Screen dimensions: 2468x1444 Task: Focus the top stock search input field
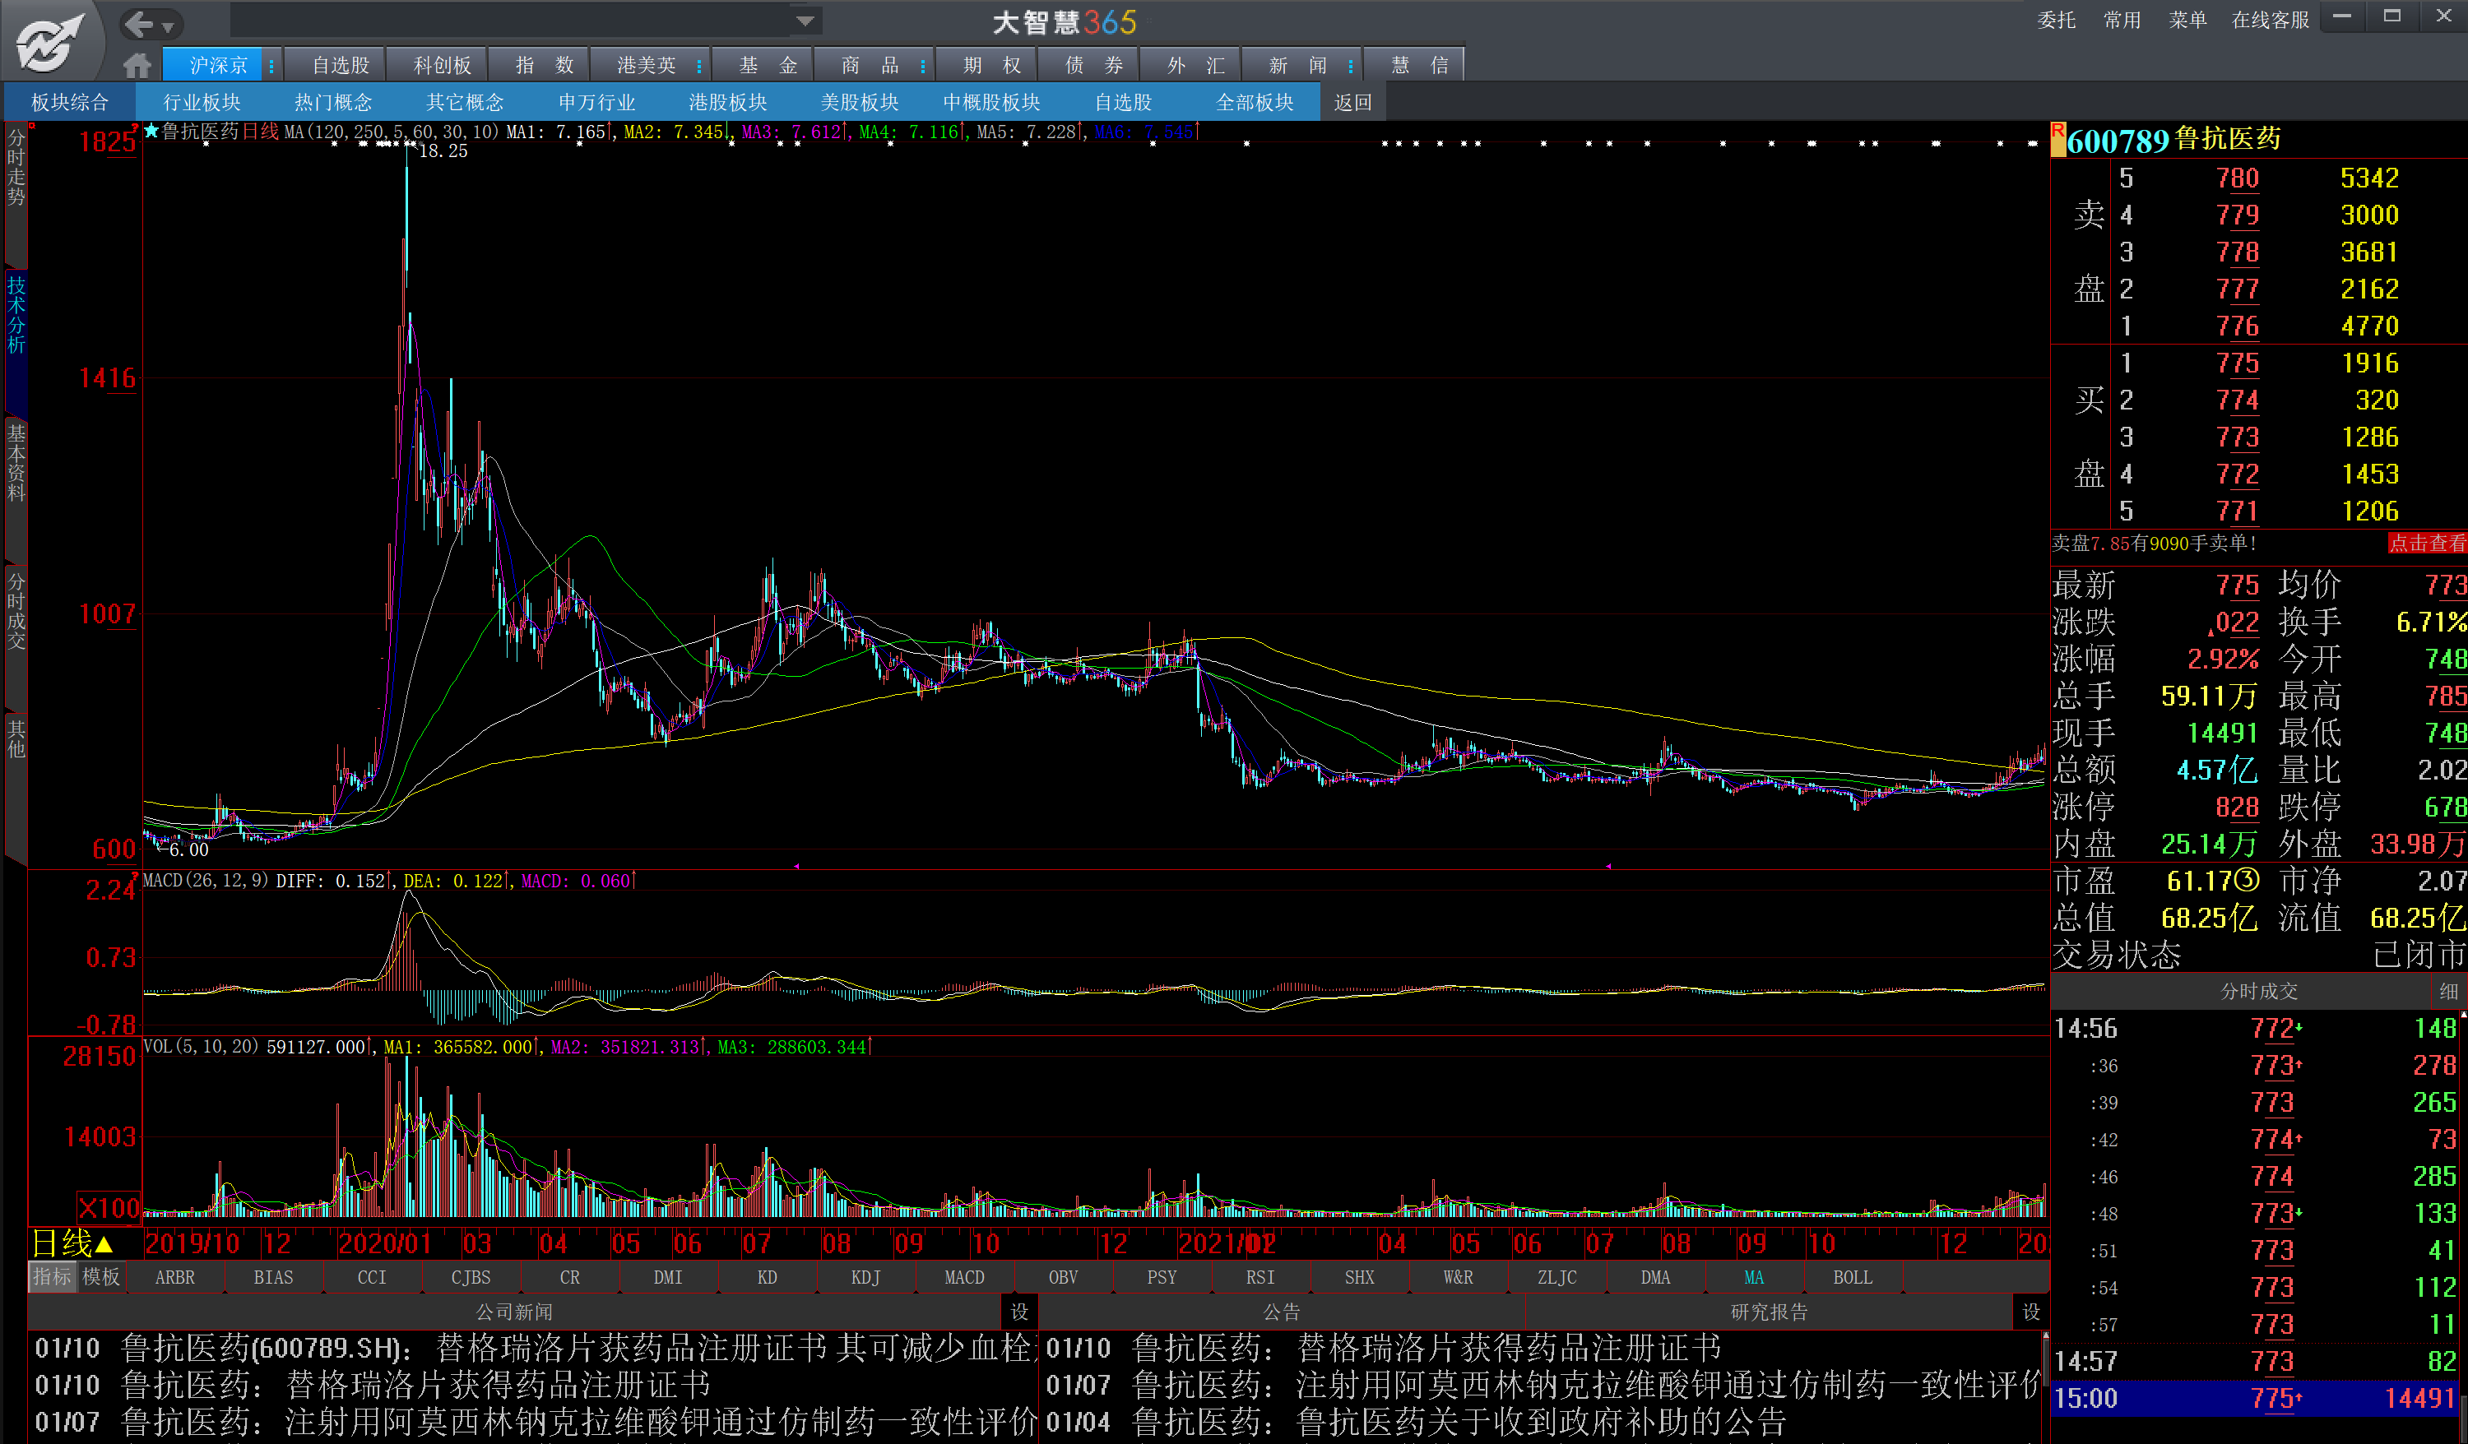point(511,21)
